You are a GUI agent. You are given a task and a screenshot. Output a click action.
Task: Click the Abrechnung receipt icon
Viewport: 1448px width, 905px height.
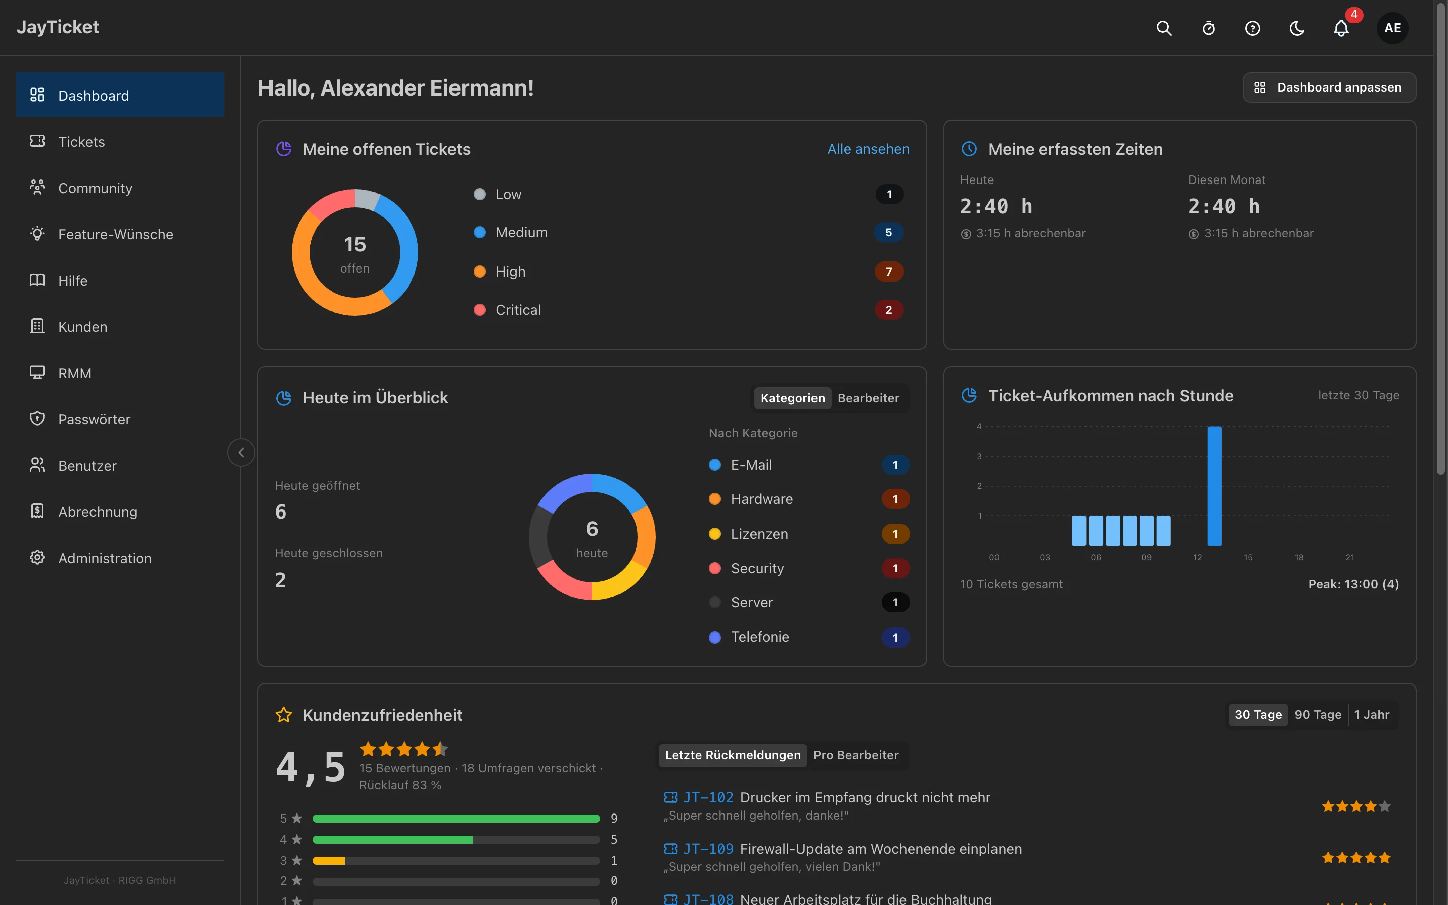pos(37,511)
